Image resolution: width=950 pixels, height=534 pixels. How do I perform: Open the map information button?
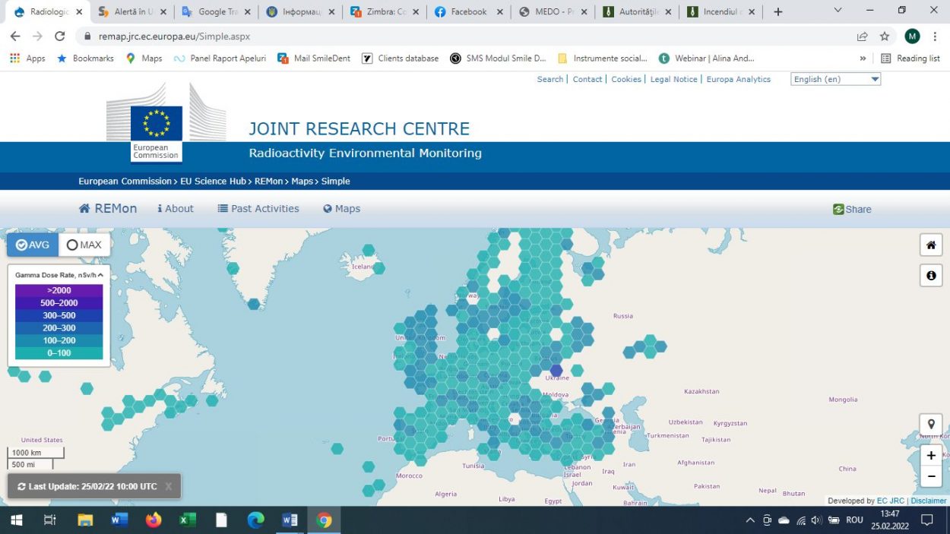coord(931,275)
